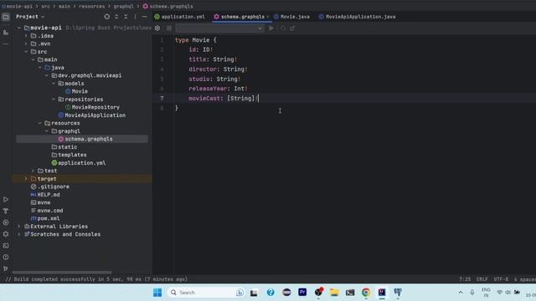536x301 pixels.
Task: Expand the test folder
Action: (33, 171)
